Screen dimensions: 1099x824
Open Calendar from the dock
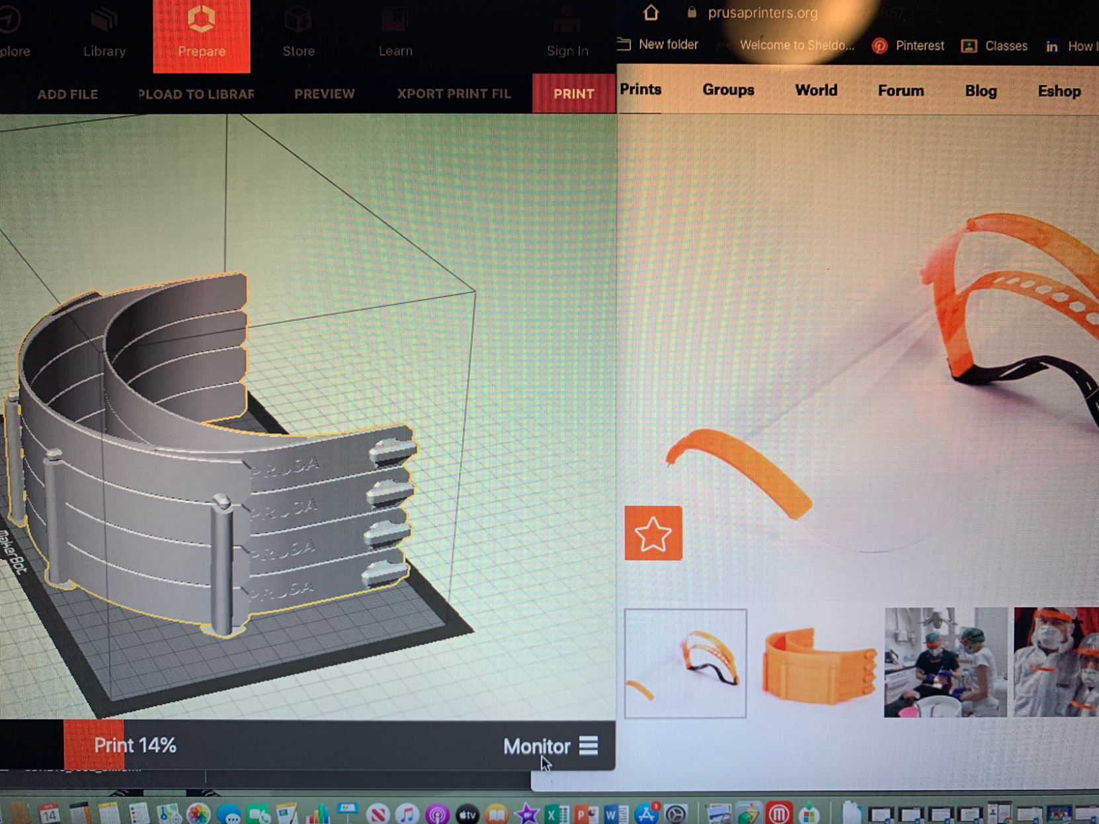pos(49,813)
